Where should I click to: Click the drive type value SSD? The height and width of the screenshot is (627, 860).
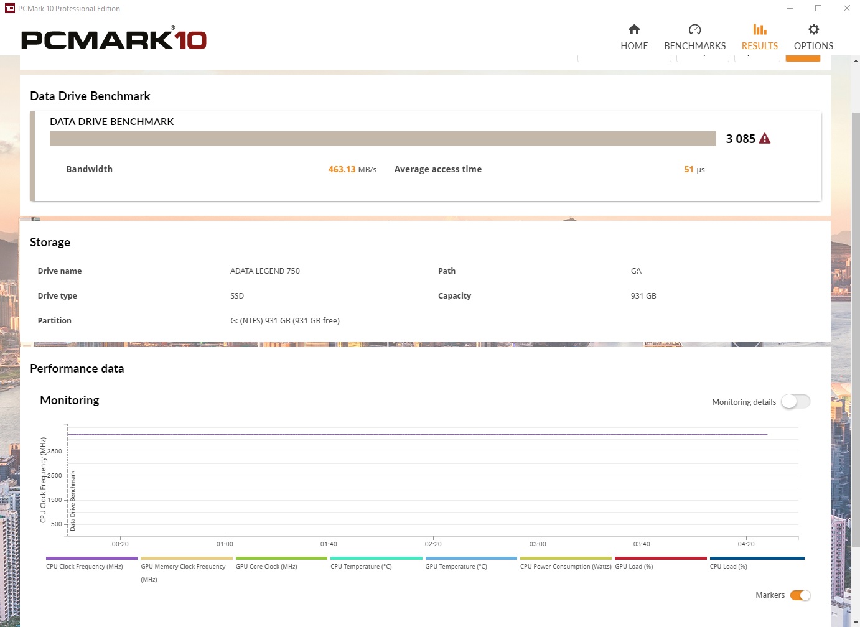(x=237, y=295)
